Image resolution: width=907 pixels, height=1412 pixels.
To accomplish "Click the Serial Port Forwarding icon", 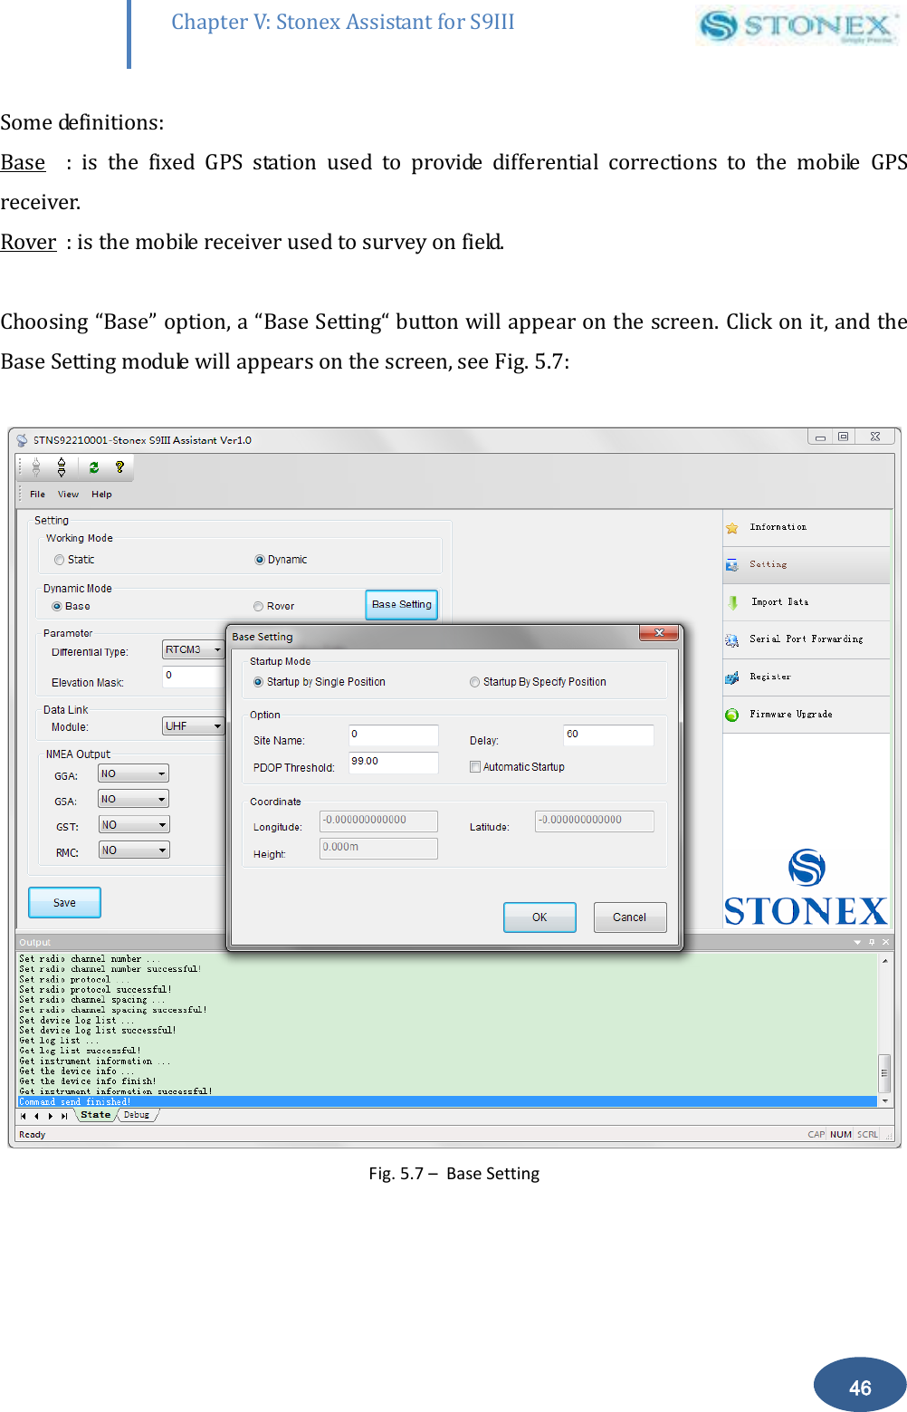I will [x=732, y=640].
